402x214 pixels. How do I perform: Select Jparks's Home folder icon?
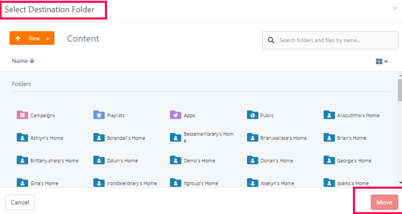coord(329,183)
